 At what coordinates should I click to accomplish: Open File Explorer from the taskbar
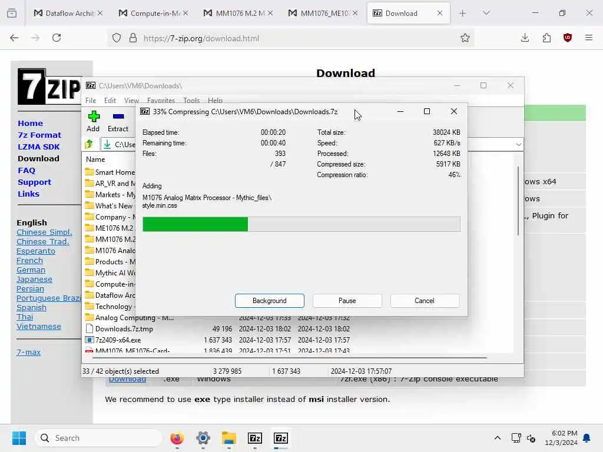(x=229, y=438)
